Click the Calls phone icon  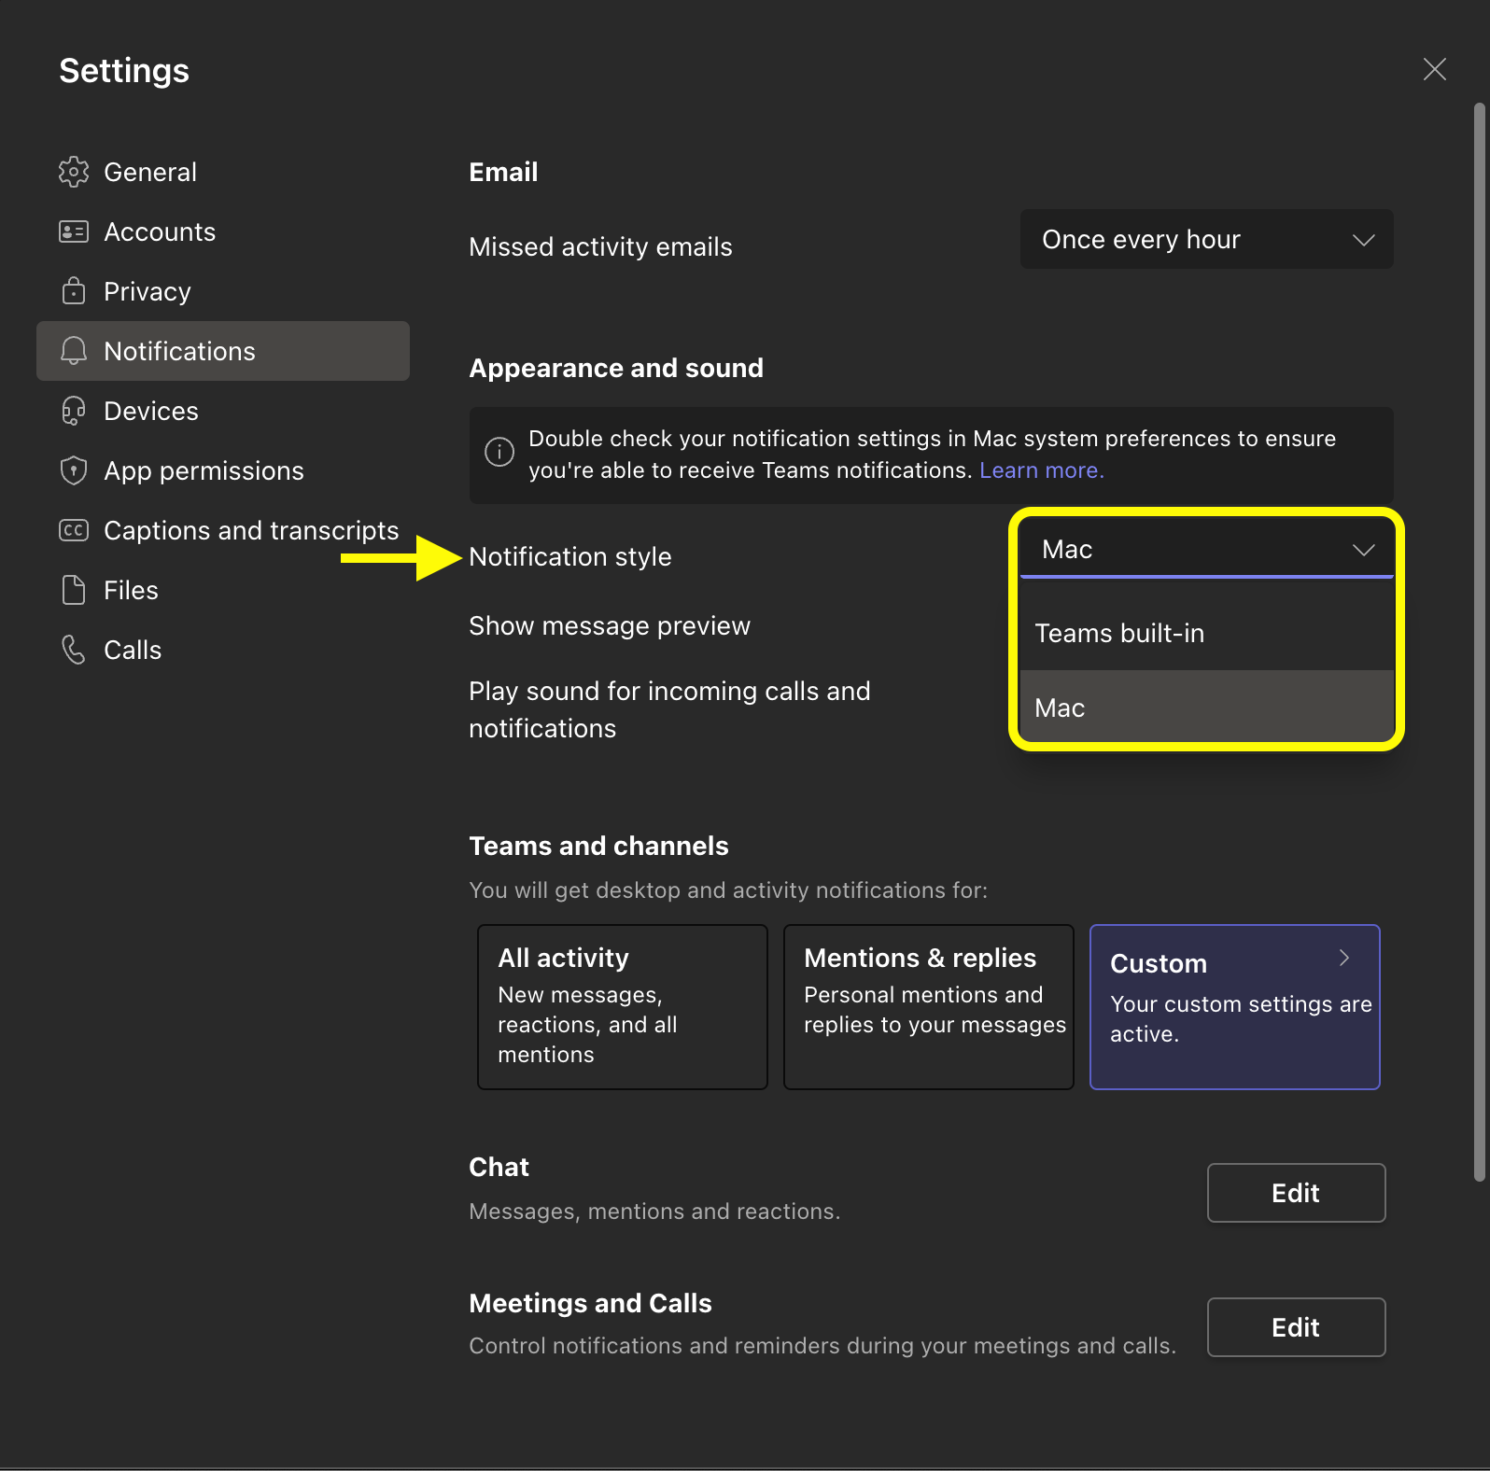pyautogui.click(x=74, y=650)
